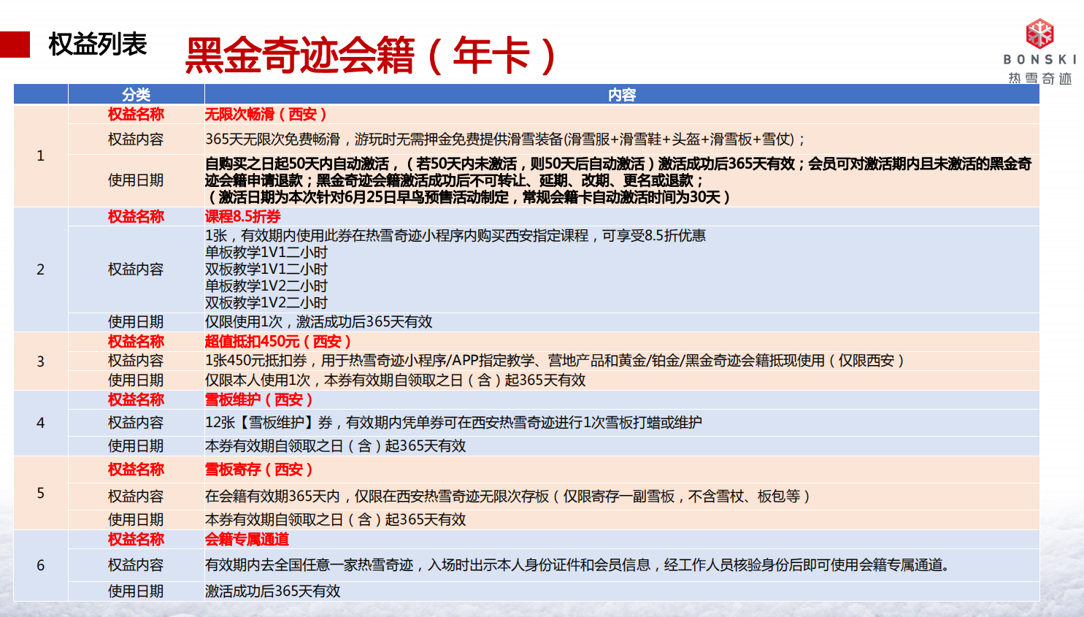Click line '双板教学1V1二小时'
Viewport: 1084px width, 617px height.
click(x=266, y=269)
